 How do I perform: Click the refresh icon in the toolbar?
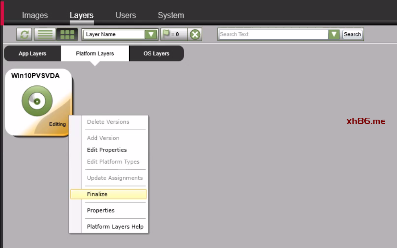[x=24, y=35]
